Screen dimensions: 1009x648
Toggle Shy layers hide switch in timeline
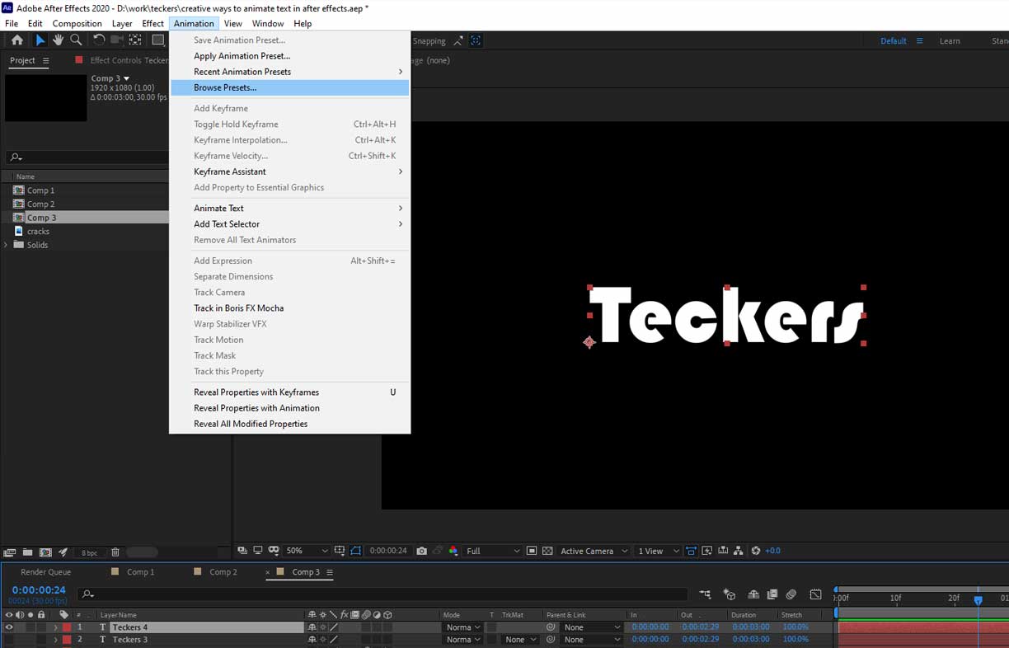pyautogui.click(x=753, y=594)
